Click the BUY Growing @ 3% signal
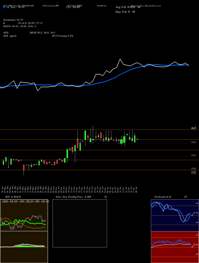This screenshot has height=263, width=199. click(x=62, y=36)
